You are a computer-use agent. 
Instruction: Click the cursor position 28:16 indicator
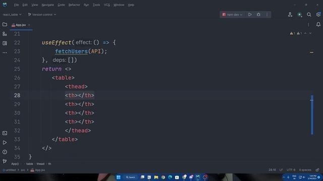pos(272,170)
